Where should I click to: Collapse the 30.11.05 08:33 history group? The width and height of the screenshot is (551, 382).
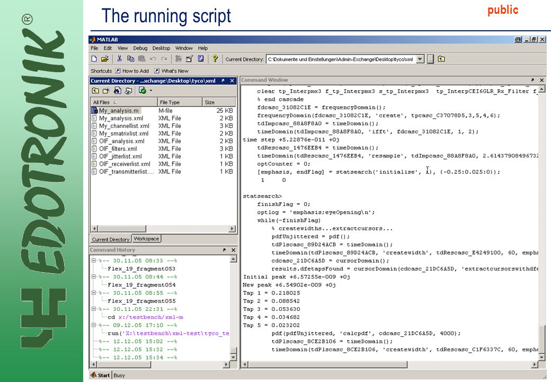[94, 261]
